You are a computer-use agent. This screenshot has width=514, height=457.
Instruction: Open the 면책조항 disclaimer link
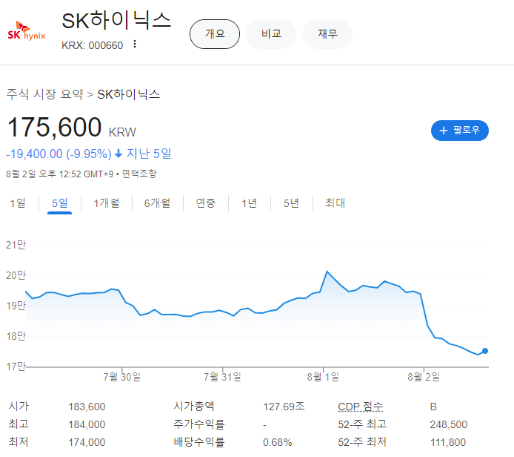pos(139,174)
